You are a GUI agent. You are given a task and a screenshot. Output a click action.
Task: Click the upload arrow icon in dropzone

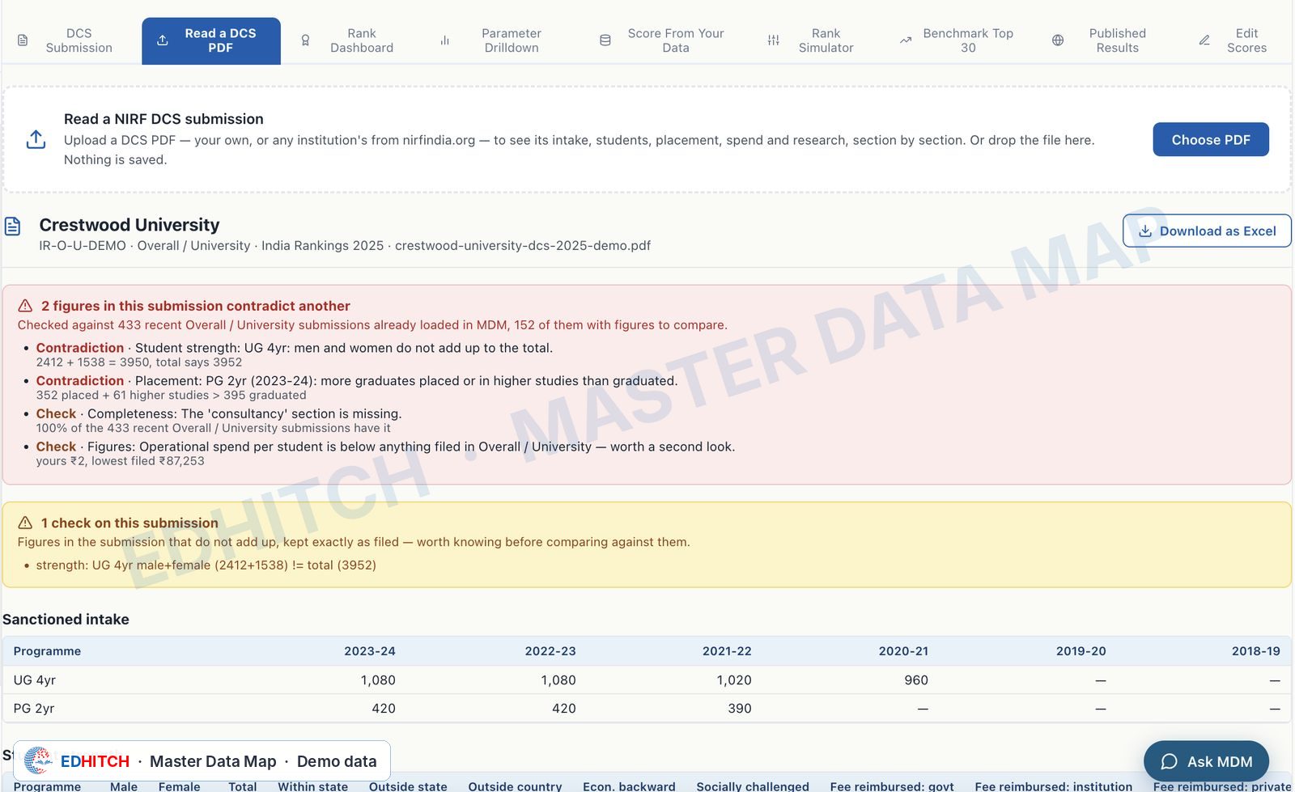click(x=36, y=139)
